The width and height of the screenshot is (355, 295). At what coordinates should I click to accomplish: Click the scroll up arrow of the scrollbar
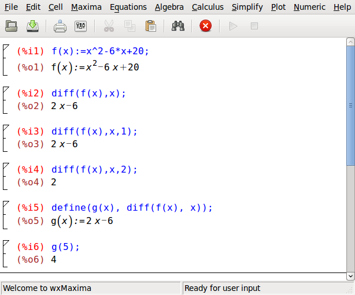(x=350, y=42)
